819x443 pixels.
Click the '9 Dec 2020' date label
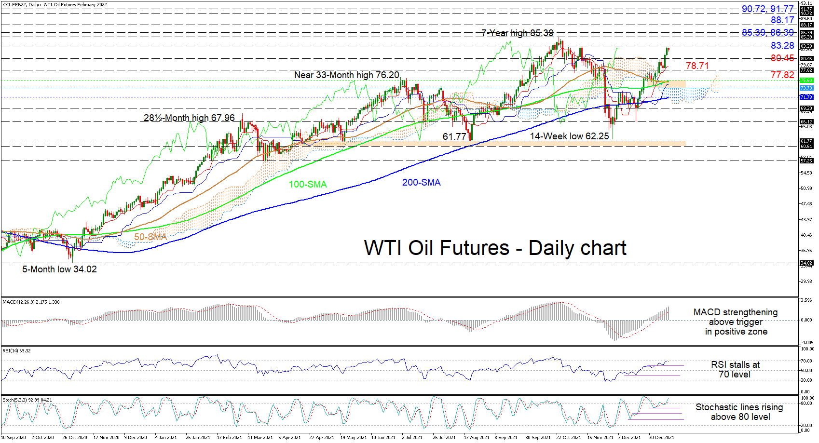136,438
